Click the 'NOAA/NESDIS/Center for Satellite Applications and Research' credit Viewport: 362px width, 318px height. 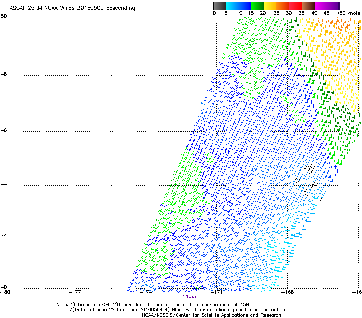point(211,315)
